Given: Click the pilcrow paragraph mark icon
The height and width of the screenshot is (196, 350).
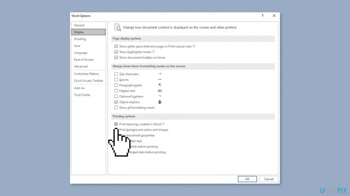Looking at the screenshot, I should [160, 85].
